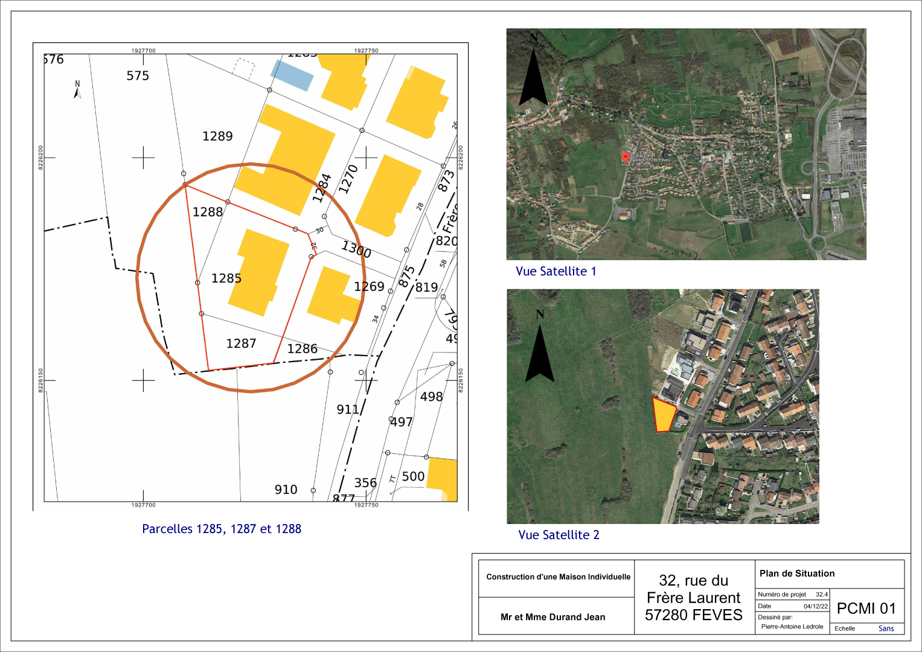
Task: Click the parcel 1289 number
Action: click(217, 136)
